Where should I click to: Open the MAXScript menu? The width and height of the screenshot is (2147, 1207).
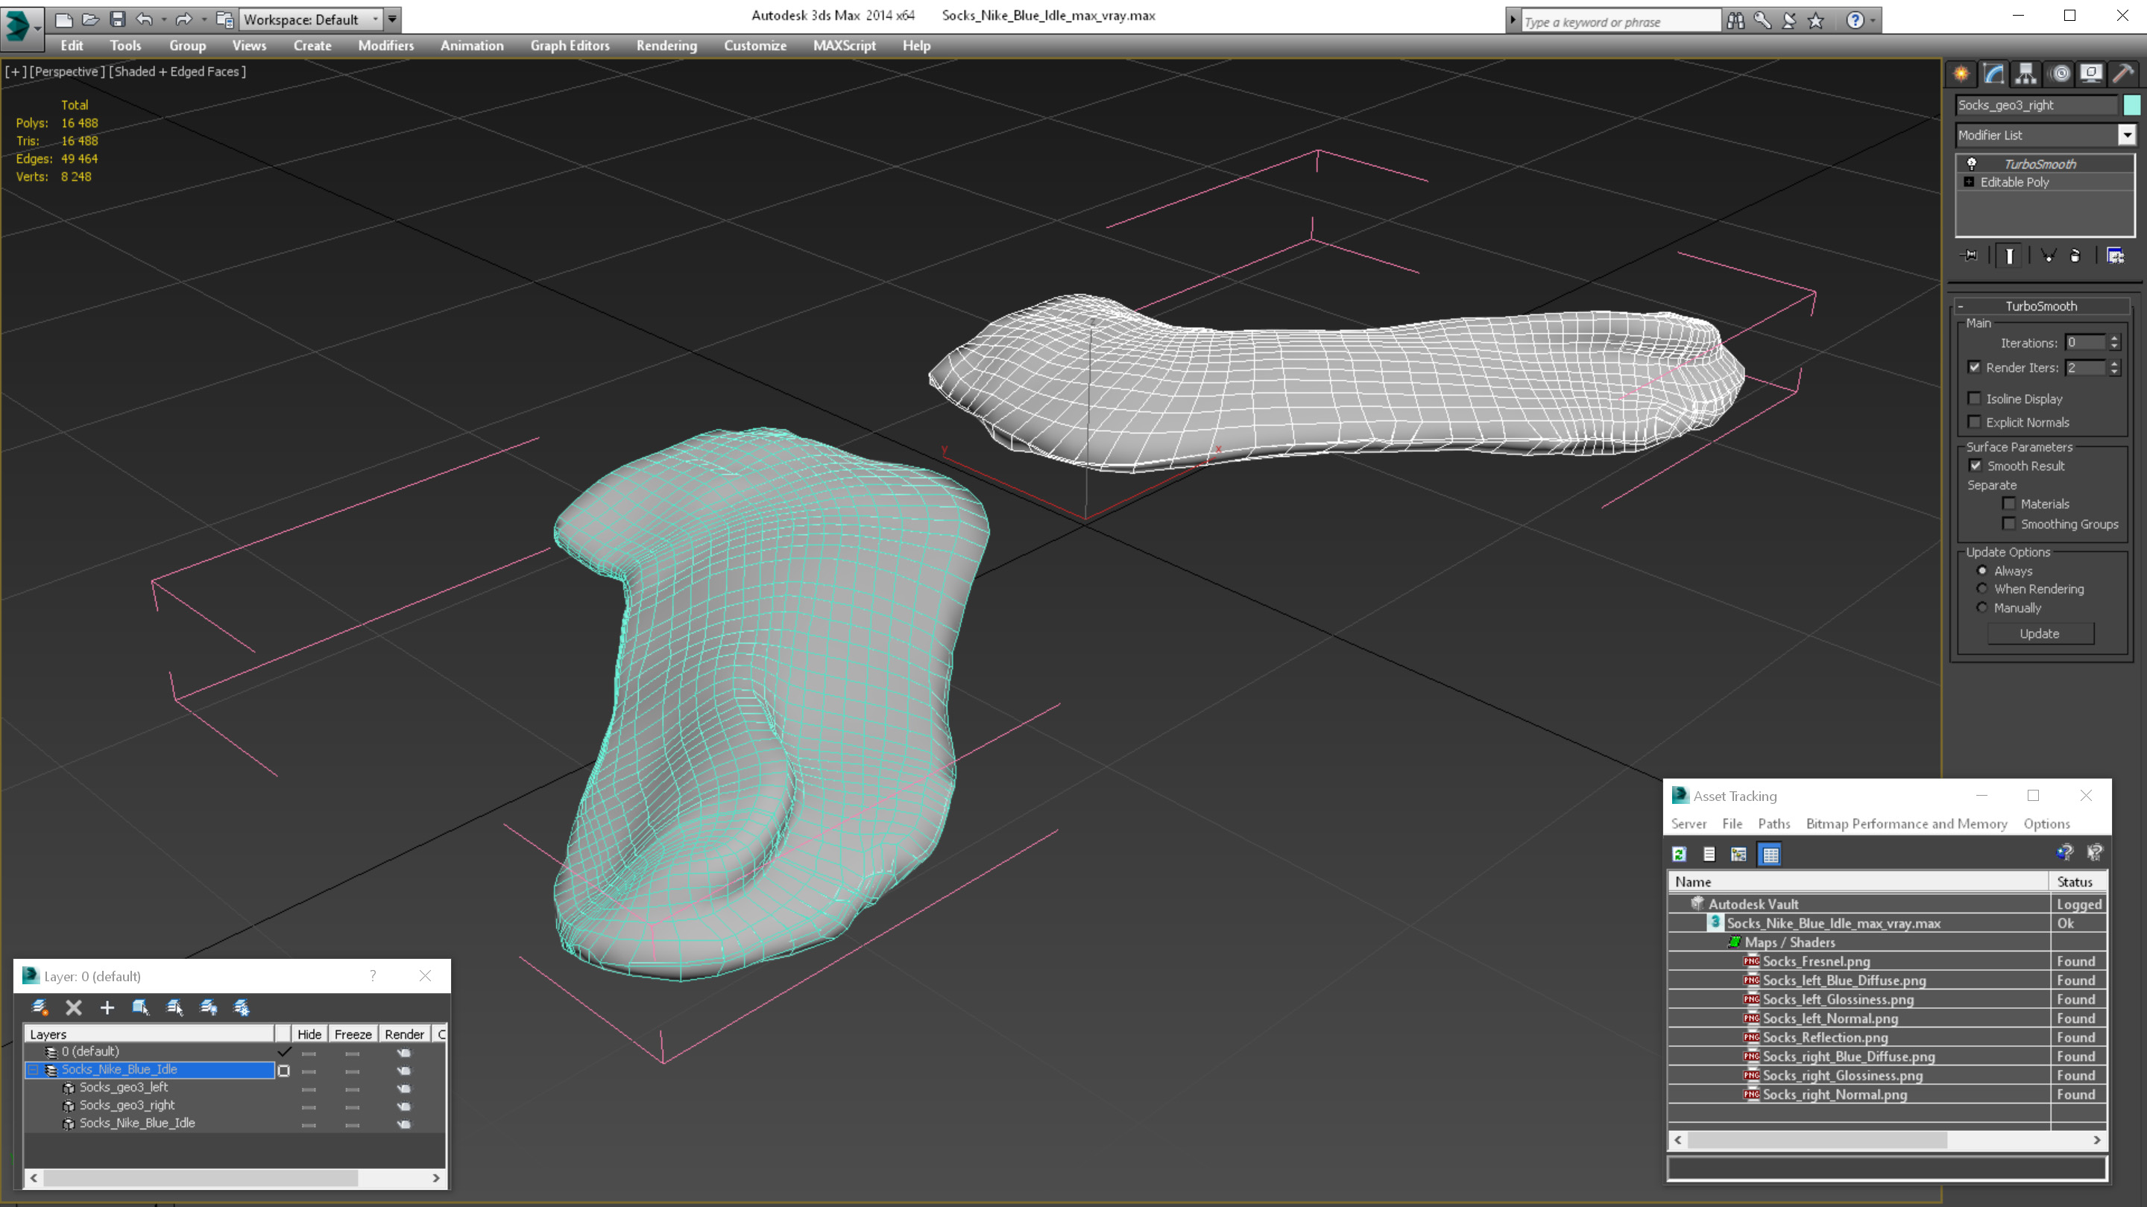tap(845, 45)
